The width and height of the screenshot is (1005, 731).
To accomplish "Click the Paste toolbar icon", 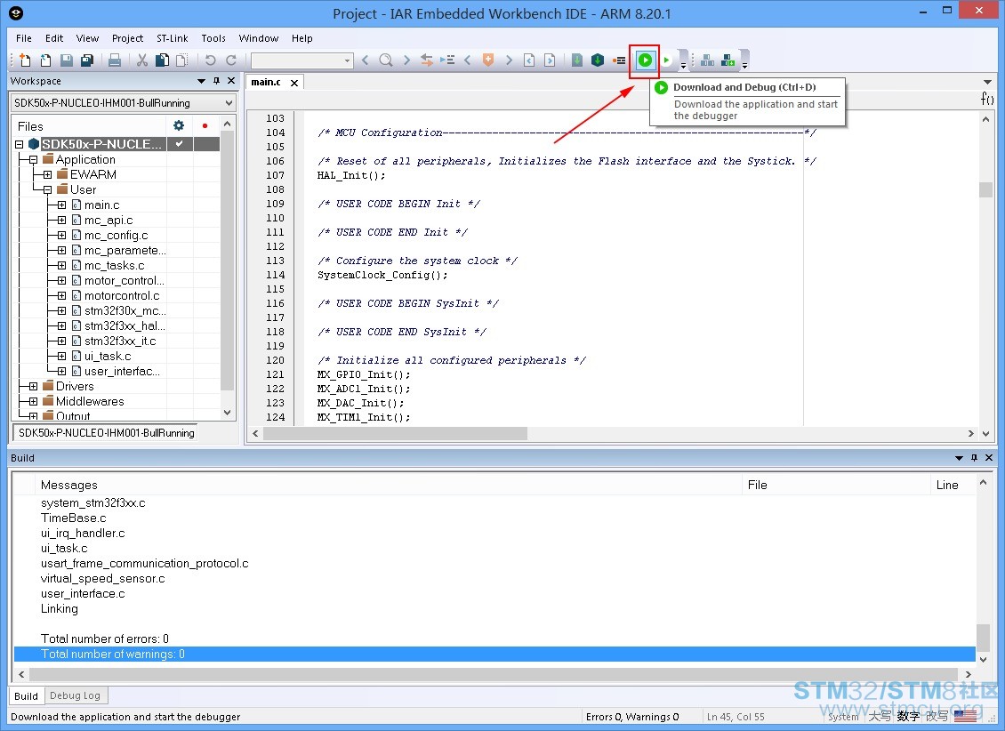I will tap(182, 60).
